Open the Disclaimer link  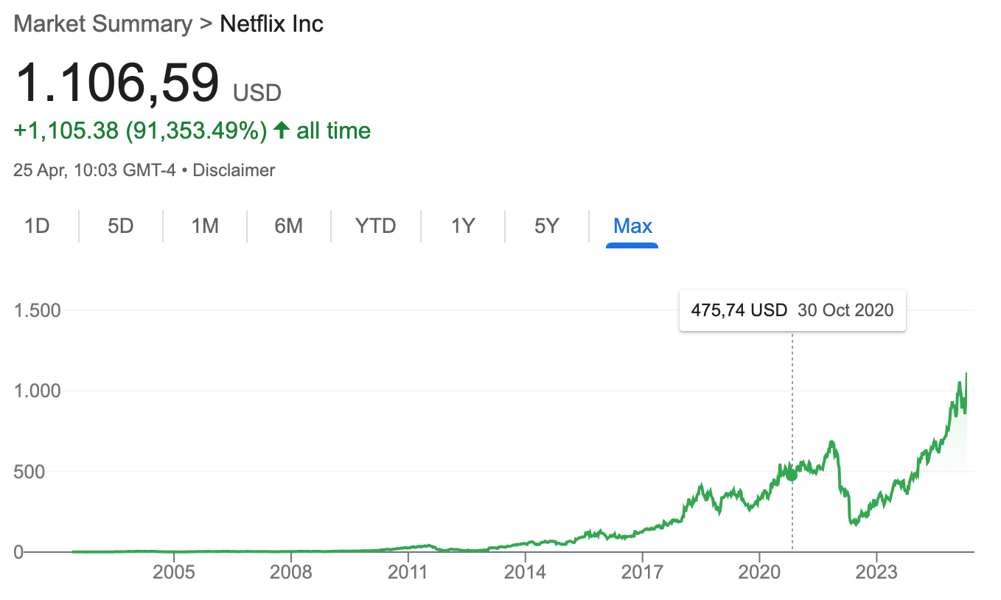pos(234,170)
